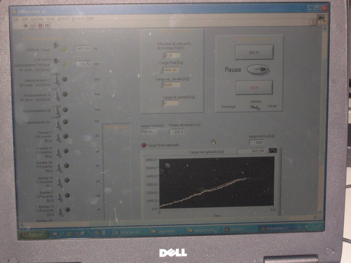Toggle the Celula de Carga switch
This screenshot has height=263, width=351.
click(55, 44)
